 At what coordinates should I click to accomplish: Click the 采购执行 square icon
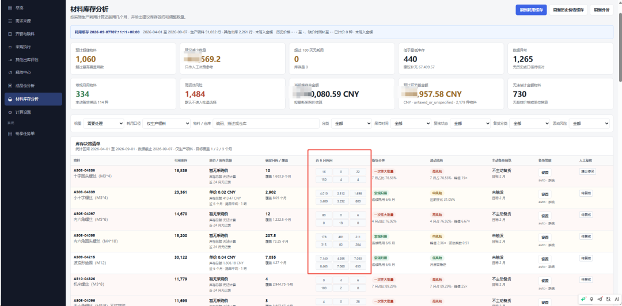tap(10, 47)
